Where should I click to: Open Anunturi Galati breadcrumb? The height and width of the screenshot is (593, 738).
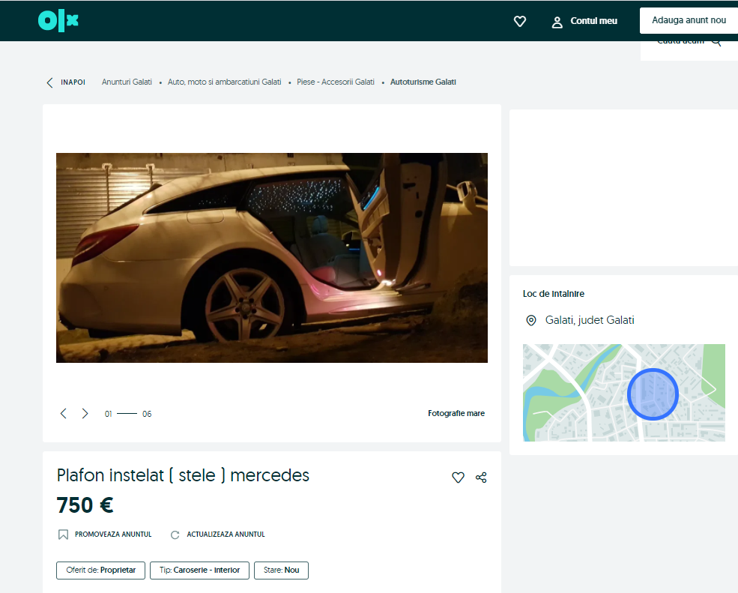pos(127,82)
